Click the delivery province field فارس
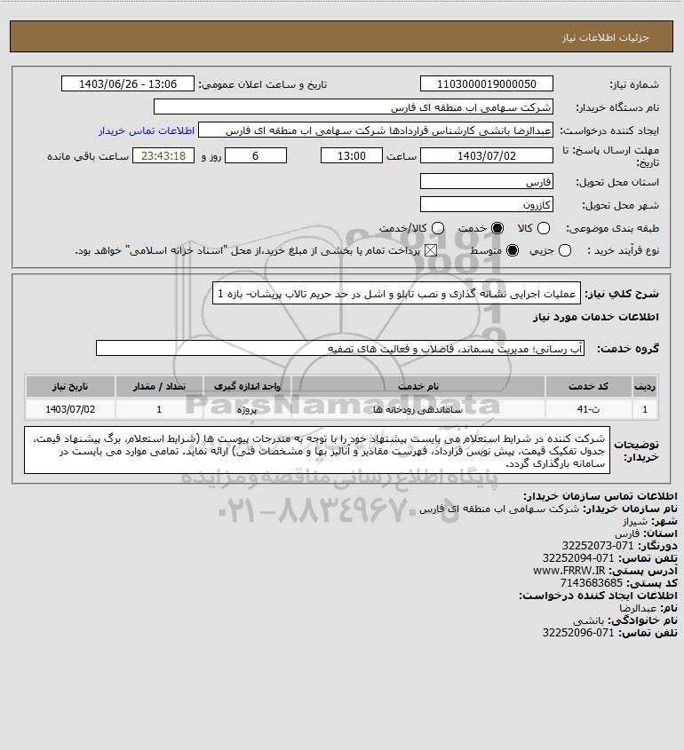Screen dimensions: 684x750 (486, 181)
